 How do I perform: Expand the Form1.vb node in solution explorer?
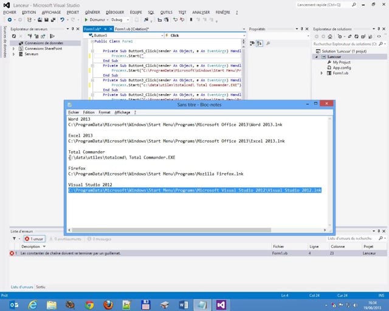tap(322, 73)
